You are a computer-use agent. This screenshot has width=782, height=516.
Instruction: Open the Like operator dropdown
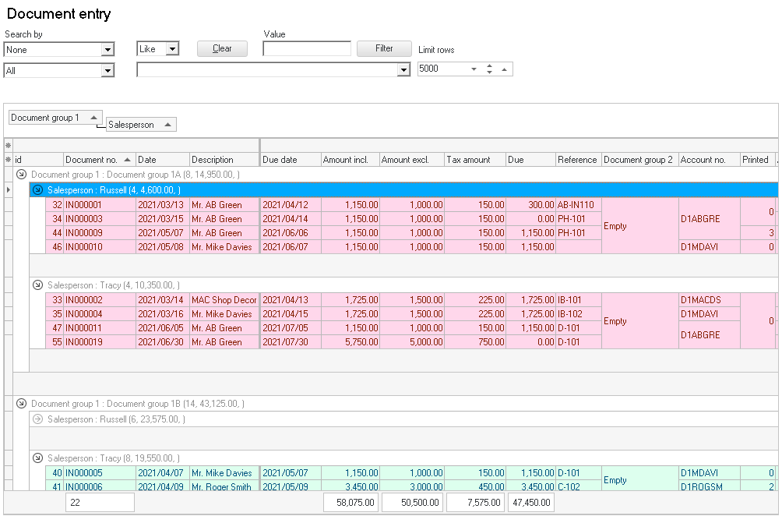click(172, 49)
